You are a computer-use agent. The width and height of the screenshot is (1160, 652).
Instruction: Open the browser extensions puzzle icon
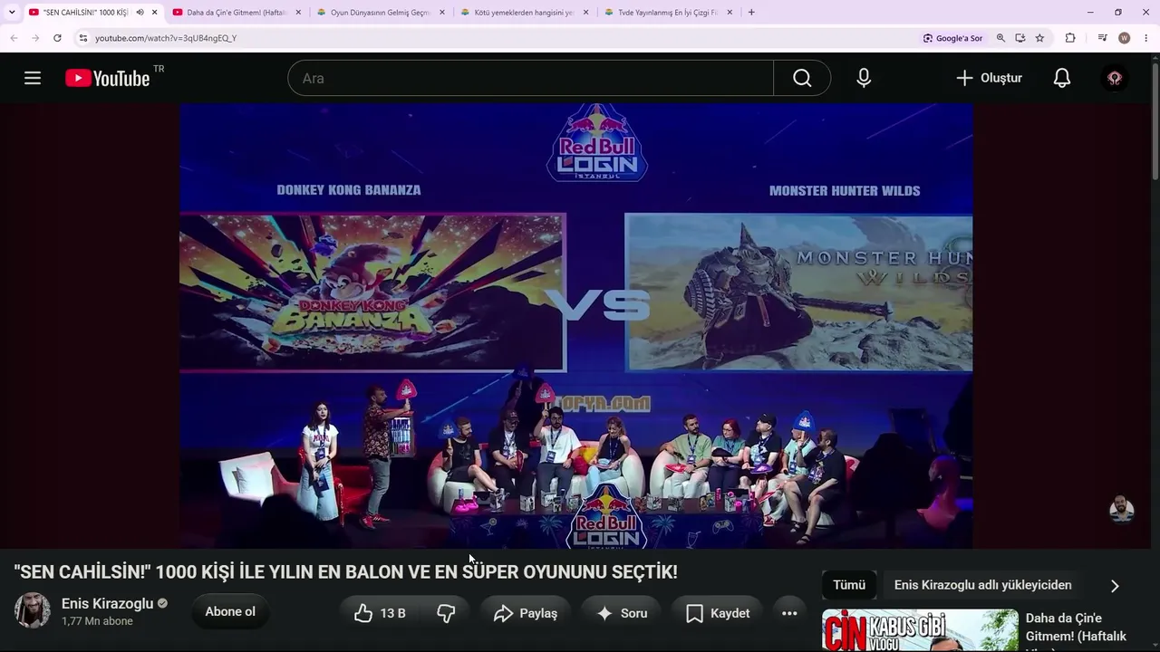click(1070, 38)
